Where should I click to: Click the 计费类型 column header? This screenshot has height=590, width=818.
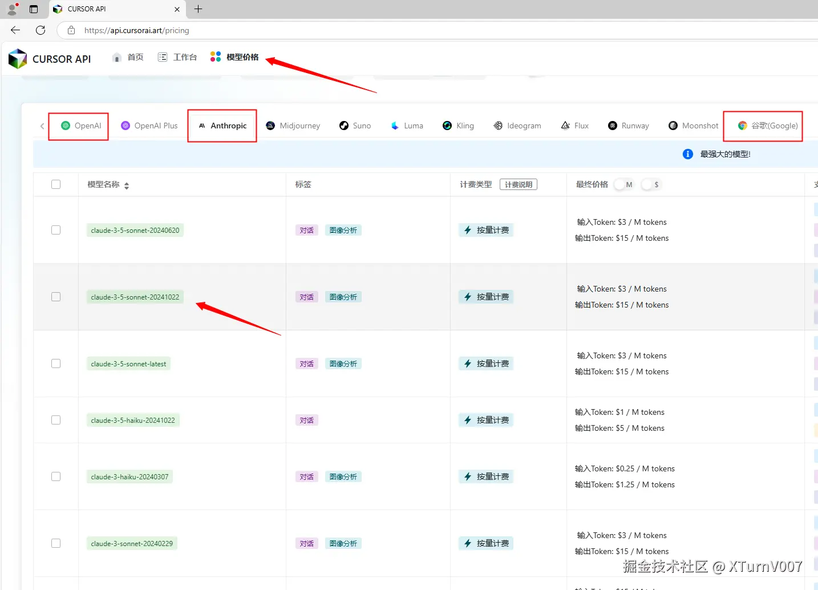(476, 184)
